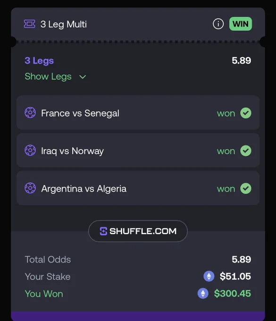Image resolution: width=276 pixels, height=321 pixels.
Task: Open the Argentina vs Algeria leg row
Action: (138, 188)
